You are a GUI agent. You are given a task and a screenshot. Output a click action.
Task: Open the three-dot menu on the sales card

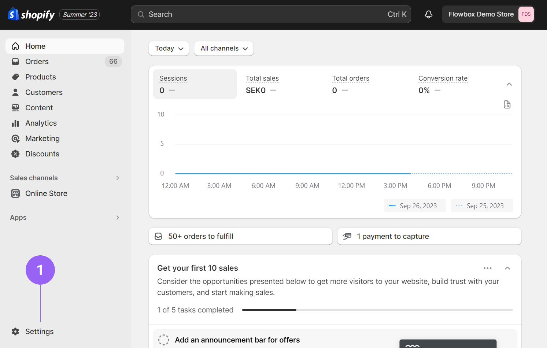[x=487, y=268]
